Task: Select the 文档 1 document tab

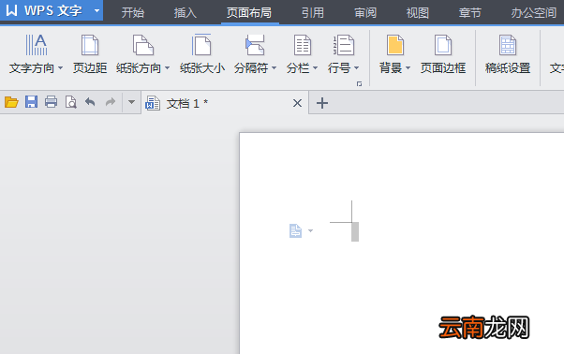Action: [225, 103]
